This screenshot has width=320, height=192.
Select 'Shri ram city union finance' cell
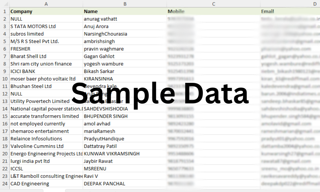46,64
